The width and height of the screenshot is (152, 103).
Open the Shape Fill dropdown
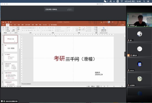(x=89, y=27)
